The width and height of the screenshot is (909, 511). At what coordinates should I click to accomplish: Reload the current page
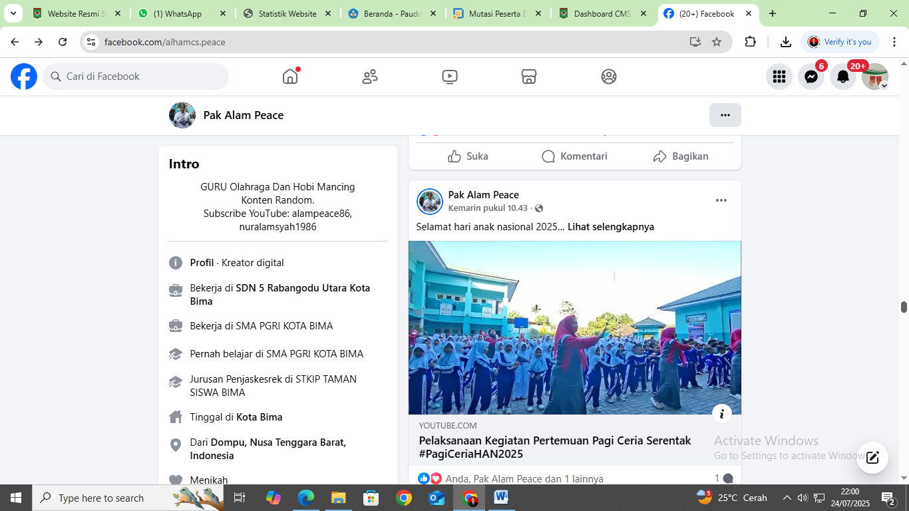(x=63, y=42)
